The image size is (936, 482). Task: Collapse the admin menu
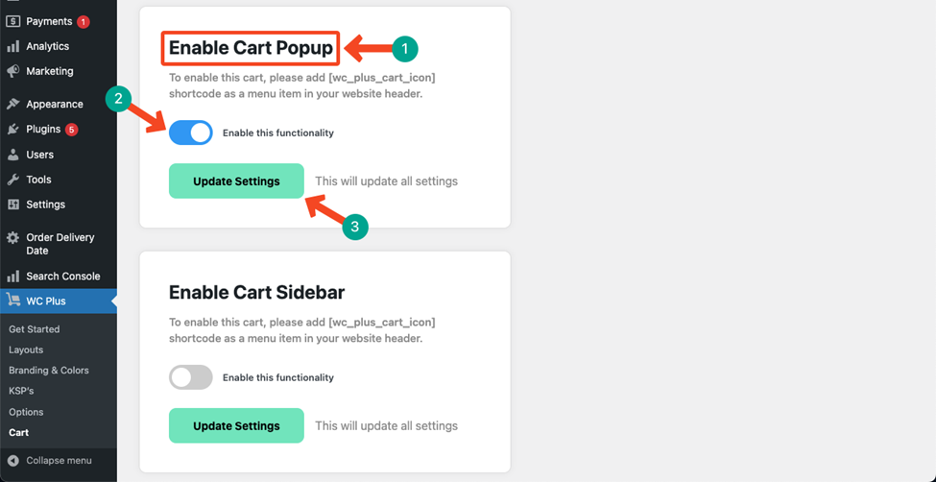(x=59, y=461)
